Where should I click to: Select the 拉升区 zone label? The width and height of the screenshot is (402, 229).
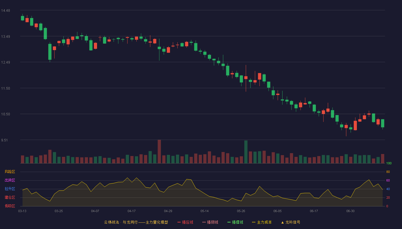10,189
